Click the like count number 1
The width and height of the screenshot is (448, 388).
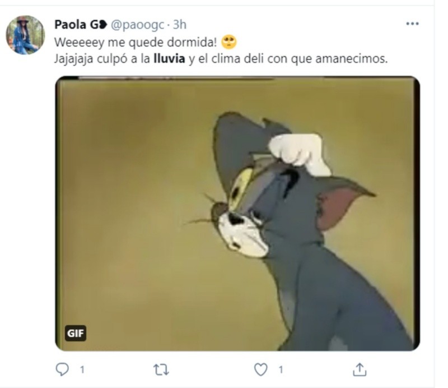click(281, 369)
